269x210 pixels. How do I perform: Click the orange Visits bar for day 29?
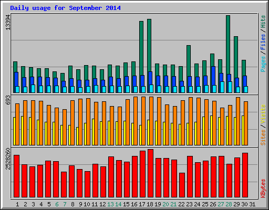click(238, 121)
